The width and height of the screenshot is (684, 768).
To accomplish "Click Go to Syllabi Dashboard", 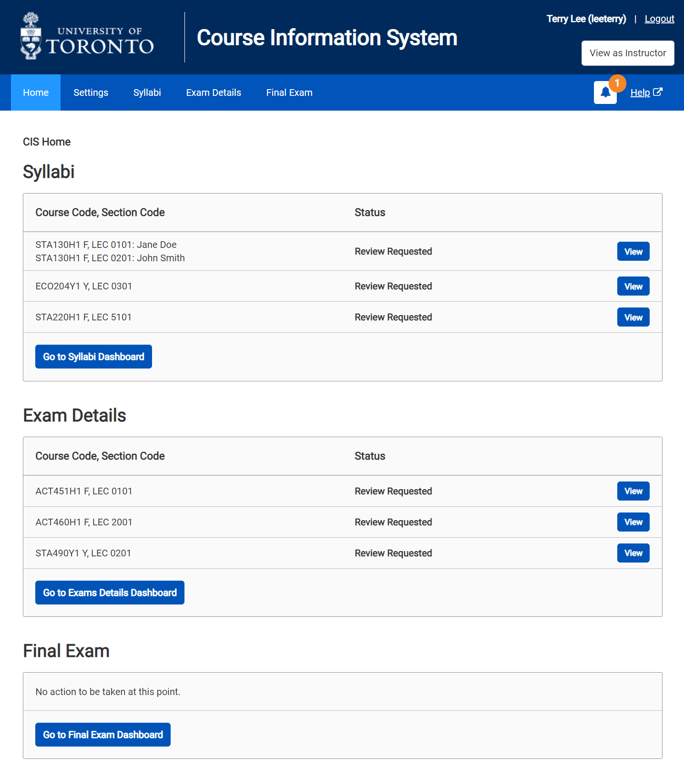I will (x=93, y=357).
